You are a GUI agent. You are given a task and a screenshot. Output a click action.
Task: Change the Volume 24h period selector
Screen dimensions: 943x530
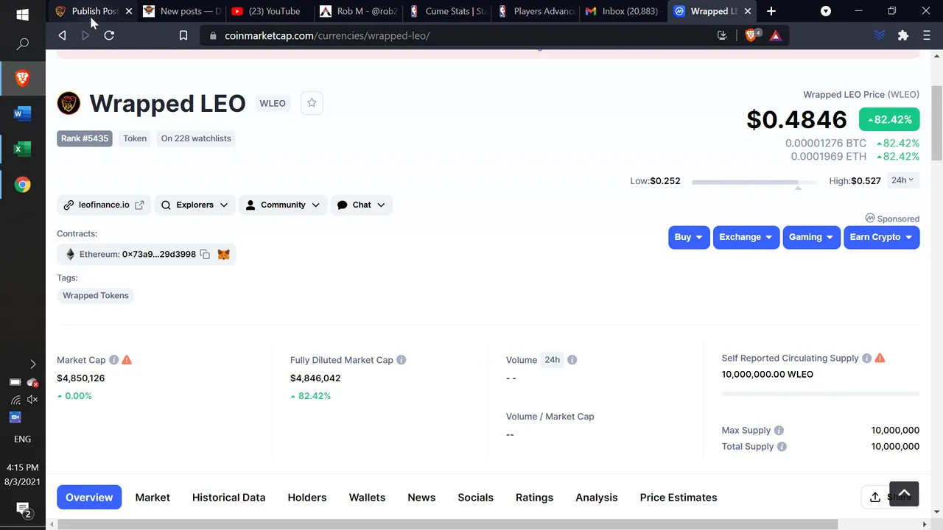pos(552,360)
